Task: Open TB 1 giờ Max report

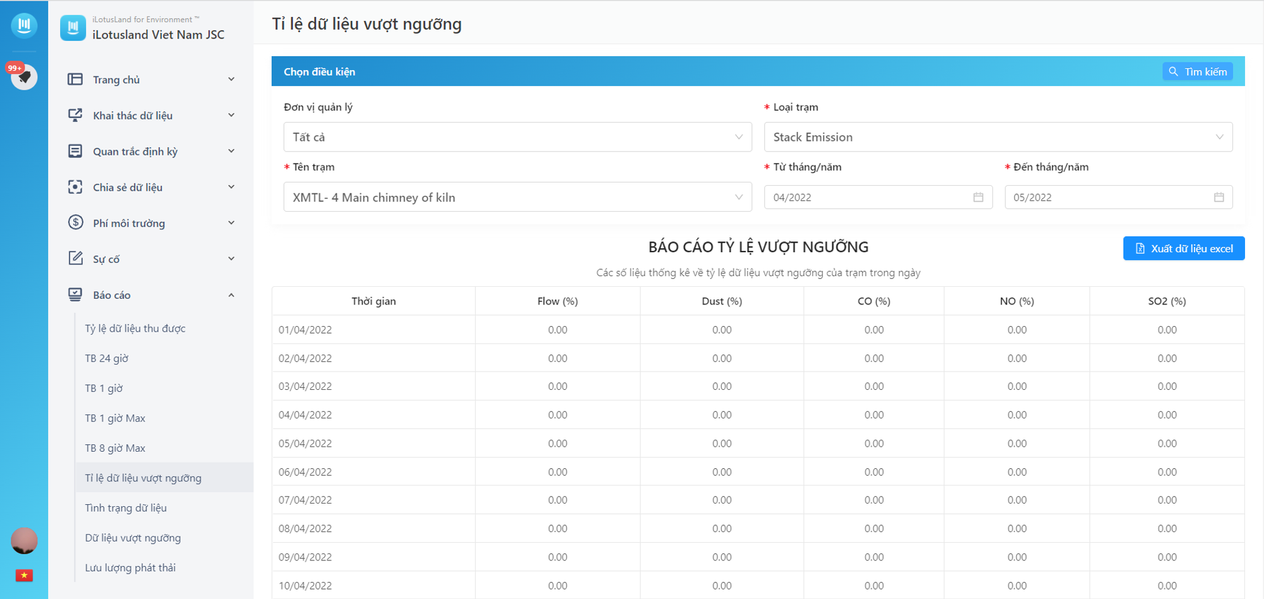Action: 115,418
